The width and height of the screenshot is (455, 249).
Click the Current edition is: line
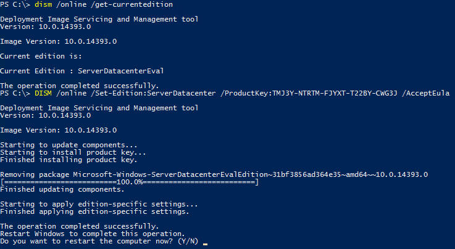[41, 56]
